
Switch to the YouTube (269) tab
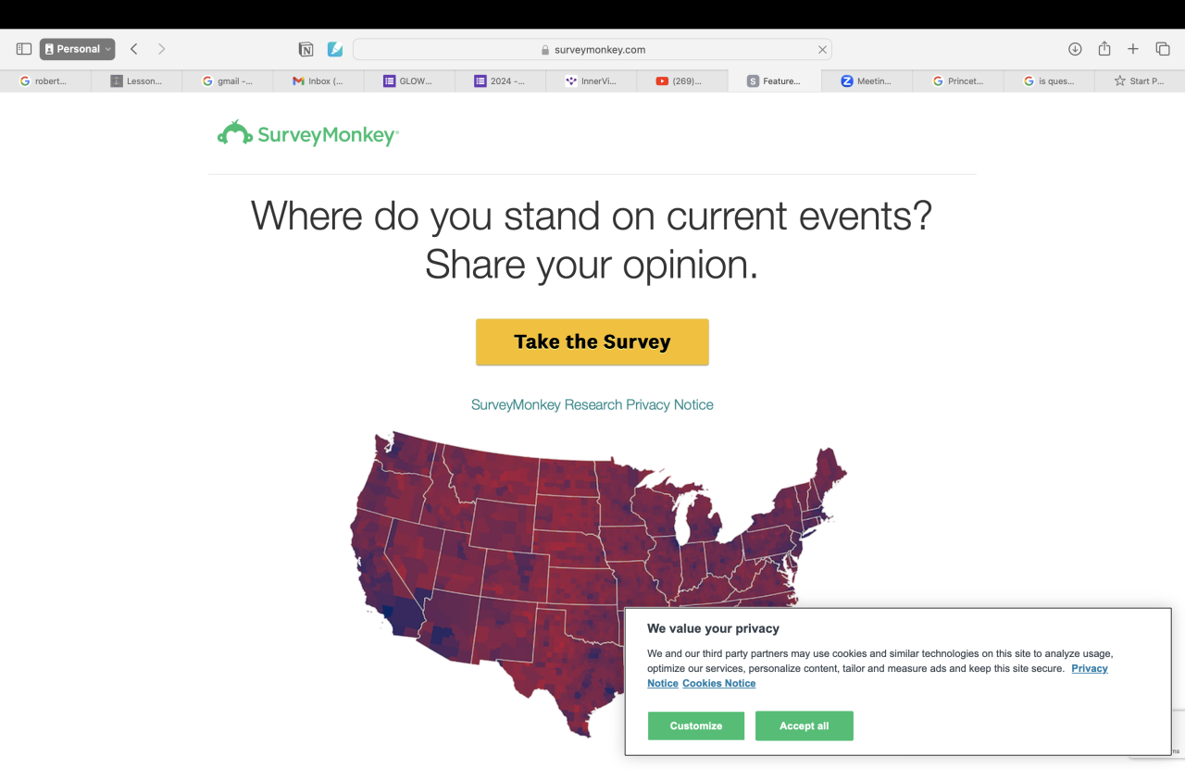coord(682,81)
